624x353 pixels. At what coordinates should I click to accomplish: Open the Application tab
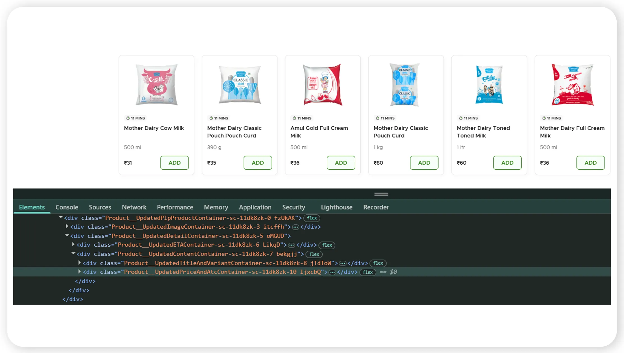coord(255,207)
